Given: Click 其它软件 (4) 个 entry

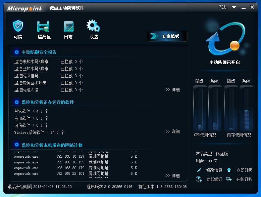Looking at the screenshot, I should (31, 111).
